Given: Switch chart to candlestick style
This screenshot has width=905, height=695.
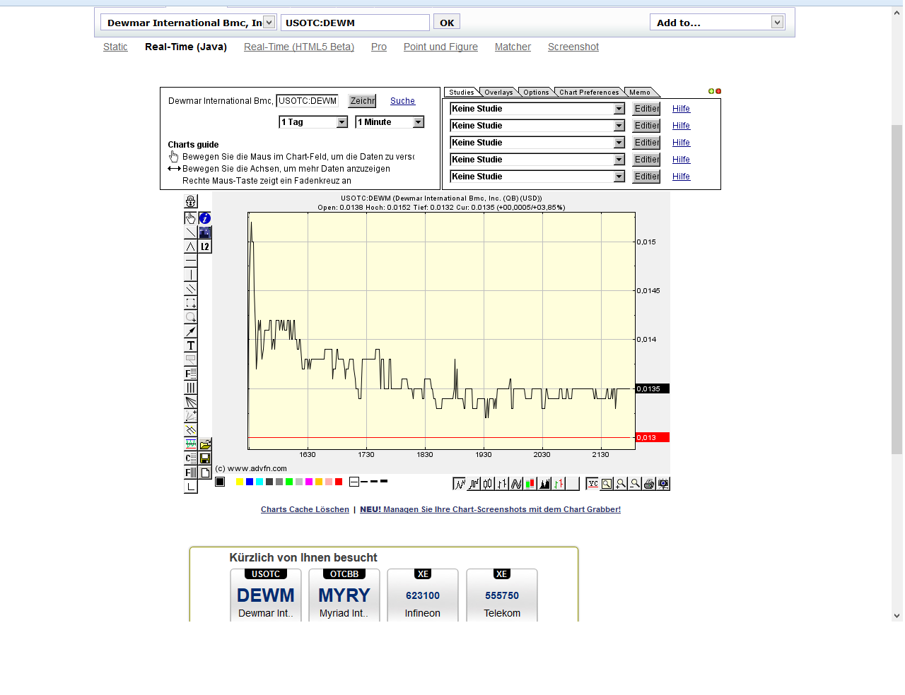Looking at the screenshot, I should pyautogui.click(x=488, y=484).
